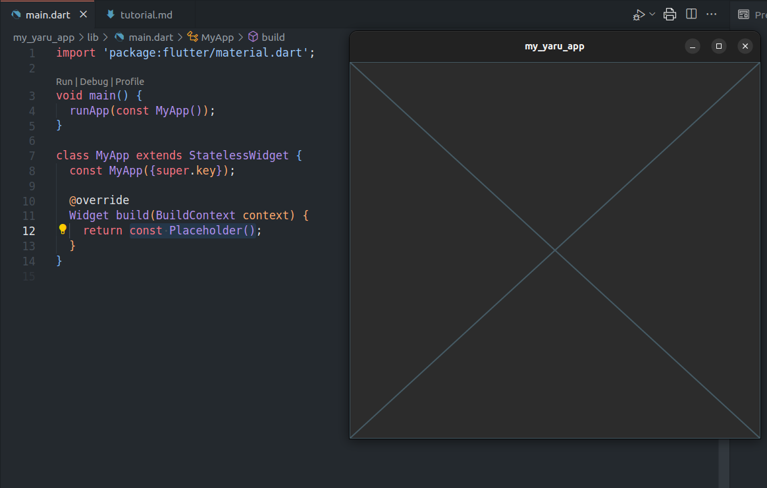Select the build method breadcrumb

tap(273, 38)
